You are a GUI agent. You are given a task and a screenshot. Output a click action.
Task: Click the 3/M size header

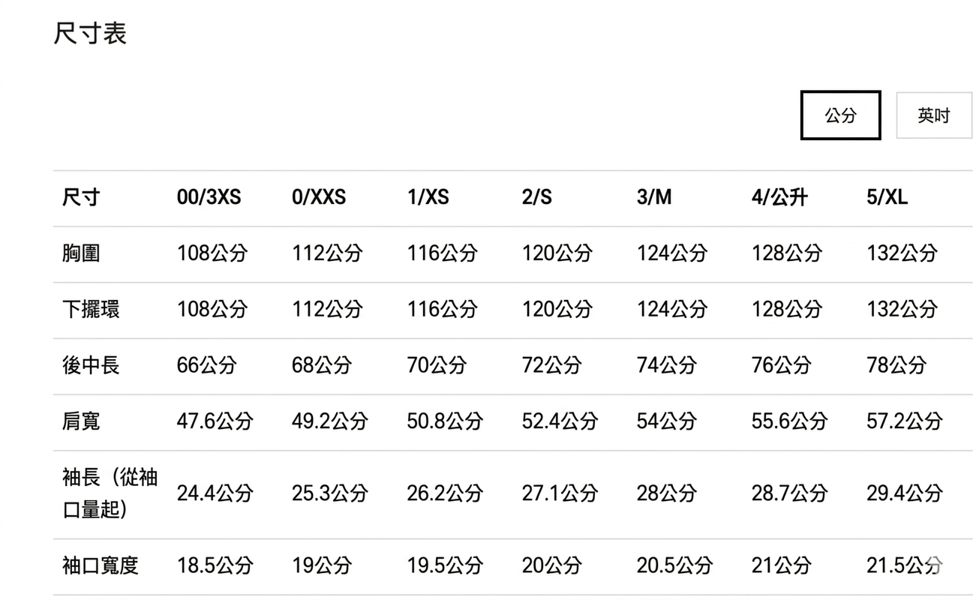click(654, 198)
